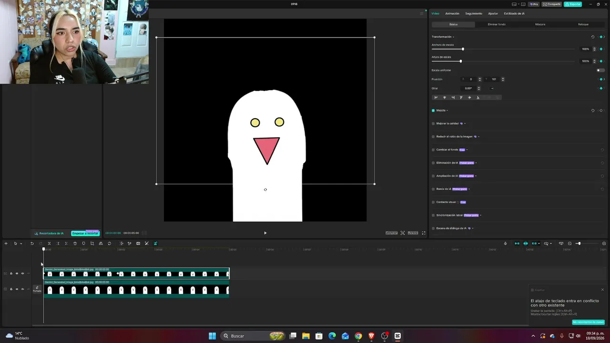The image size is (610, 343).
Task: Click the Anchura de escala slider handle
Action: pos(463,49)
